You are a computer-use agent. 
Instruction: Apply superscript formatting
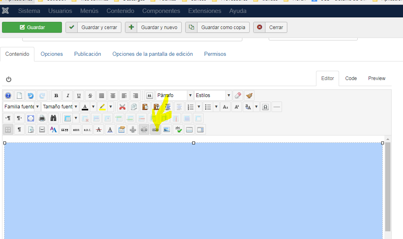237,107
